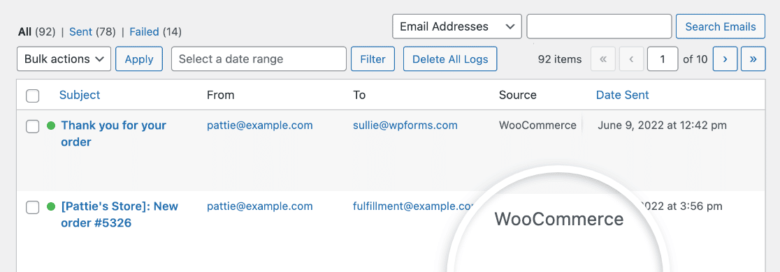
Task: Focus the Select a date range field
Action: [x=259, y=59]
